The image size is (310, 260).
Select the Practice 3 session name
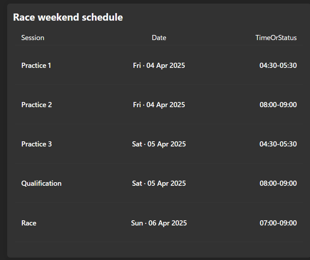(x=37, y=144)
